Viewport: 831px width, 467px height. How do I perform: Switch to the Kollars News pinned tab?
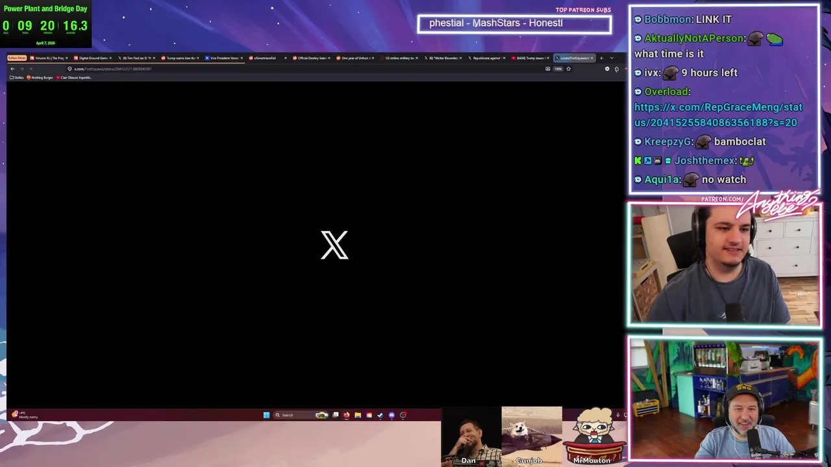[17, 58]
